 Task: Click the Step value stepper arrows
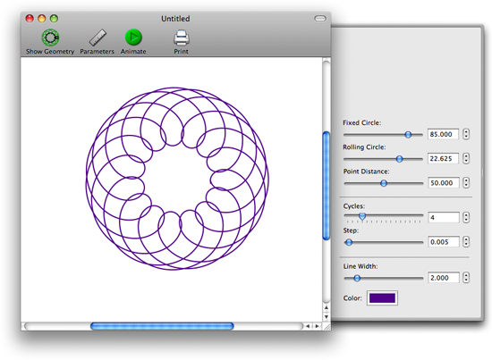(466, 241)
